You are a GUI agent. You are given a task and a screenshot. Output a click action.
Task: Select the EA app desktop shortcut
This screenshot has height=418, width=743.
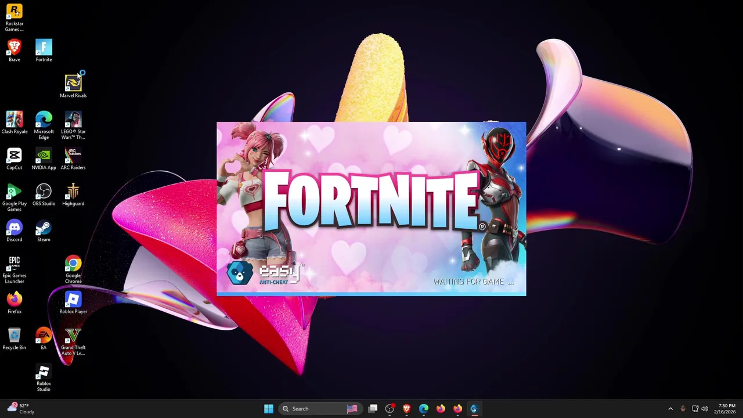click(44, 338)
